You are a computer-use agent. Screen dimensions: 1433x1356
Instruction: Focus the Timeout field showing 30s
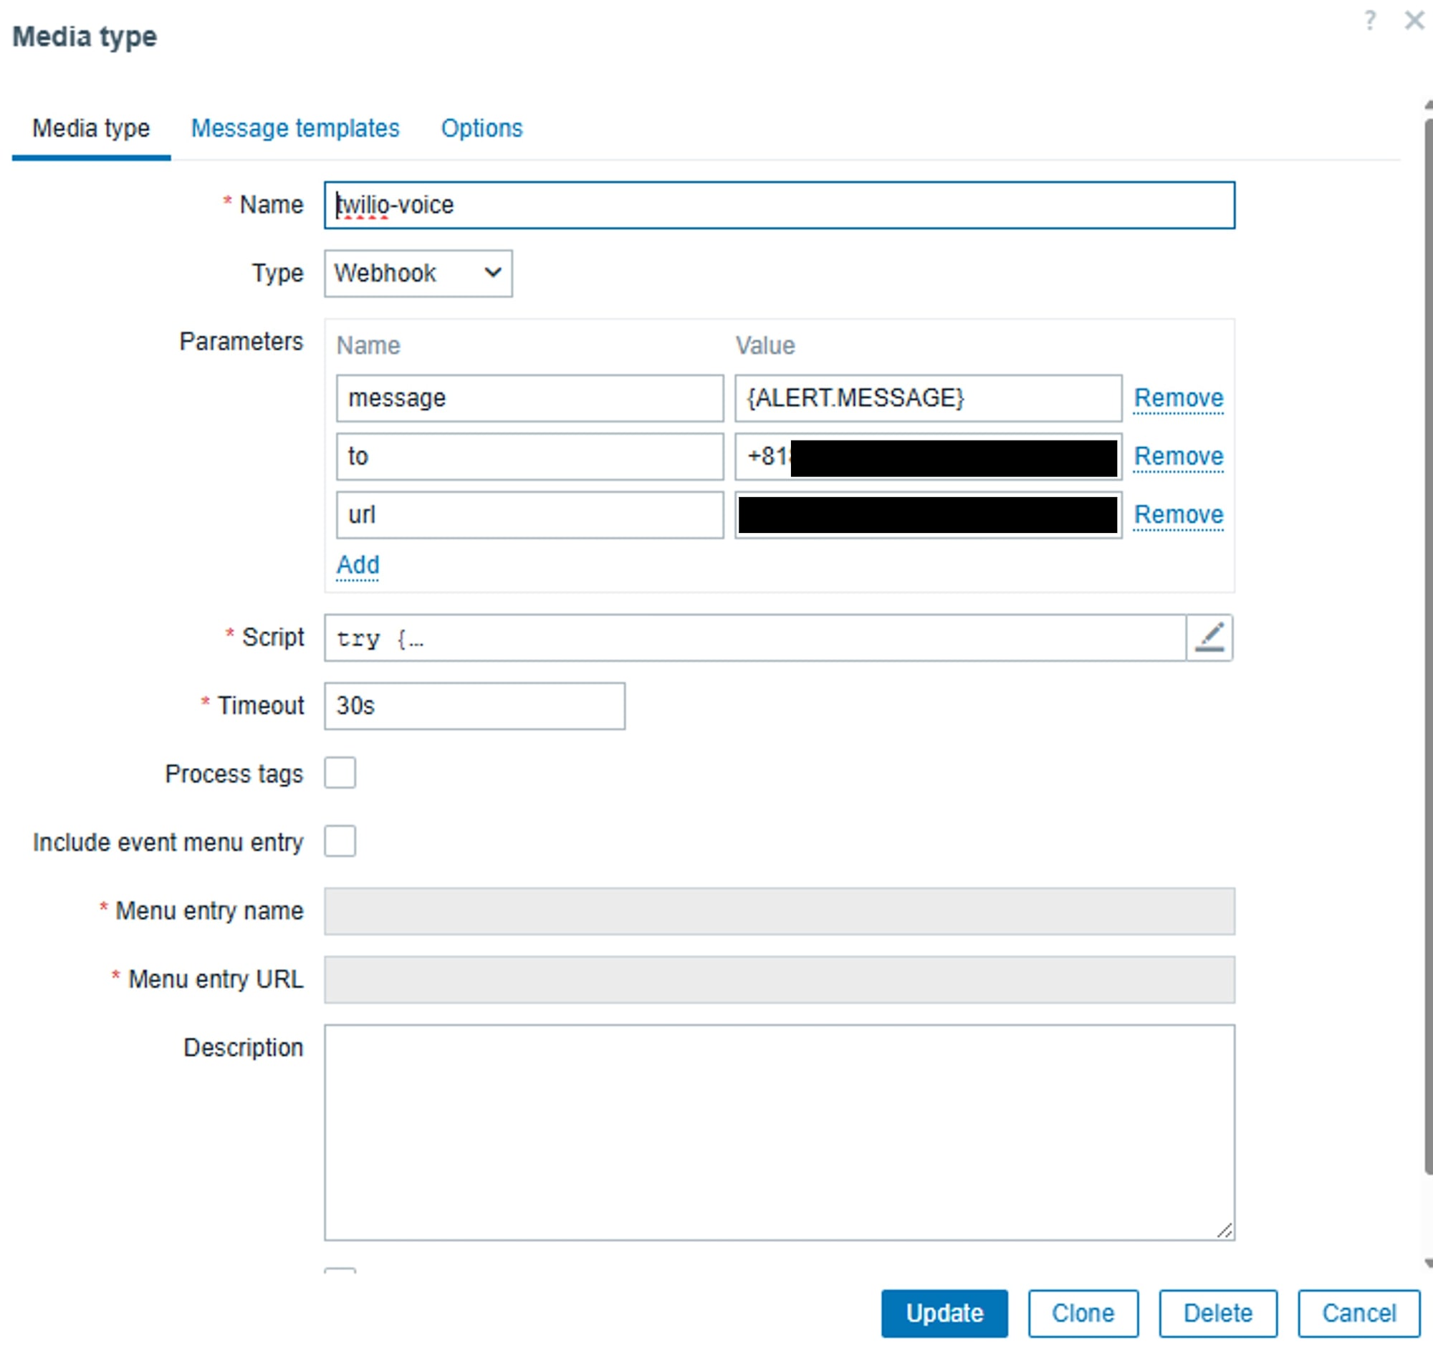pos(474,706)
